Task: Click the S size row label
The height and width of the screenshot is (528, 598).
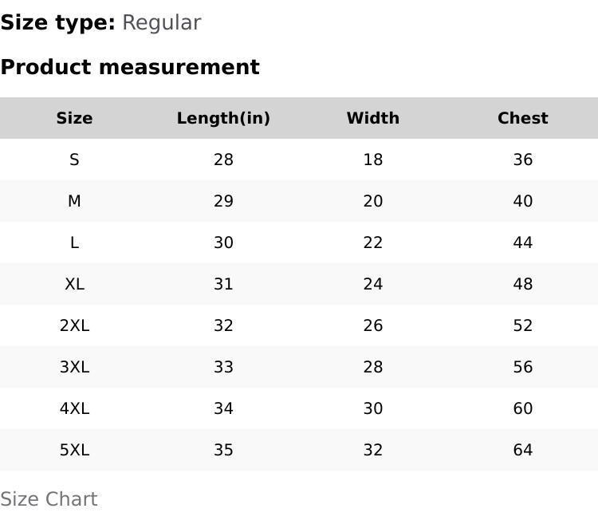Action: [74, 160]
